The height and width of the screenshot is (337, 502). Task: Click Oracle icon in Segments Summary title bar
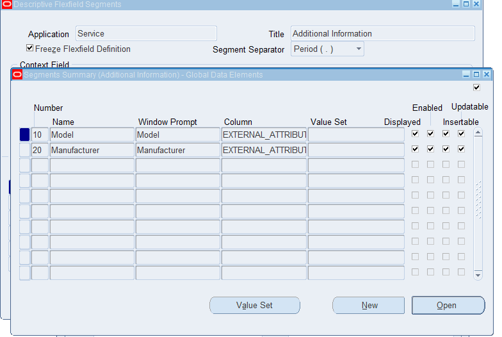17,75
